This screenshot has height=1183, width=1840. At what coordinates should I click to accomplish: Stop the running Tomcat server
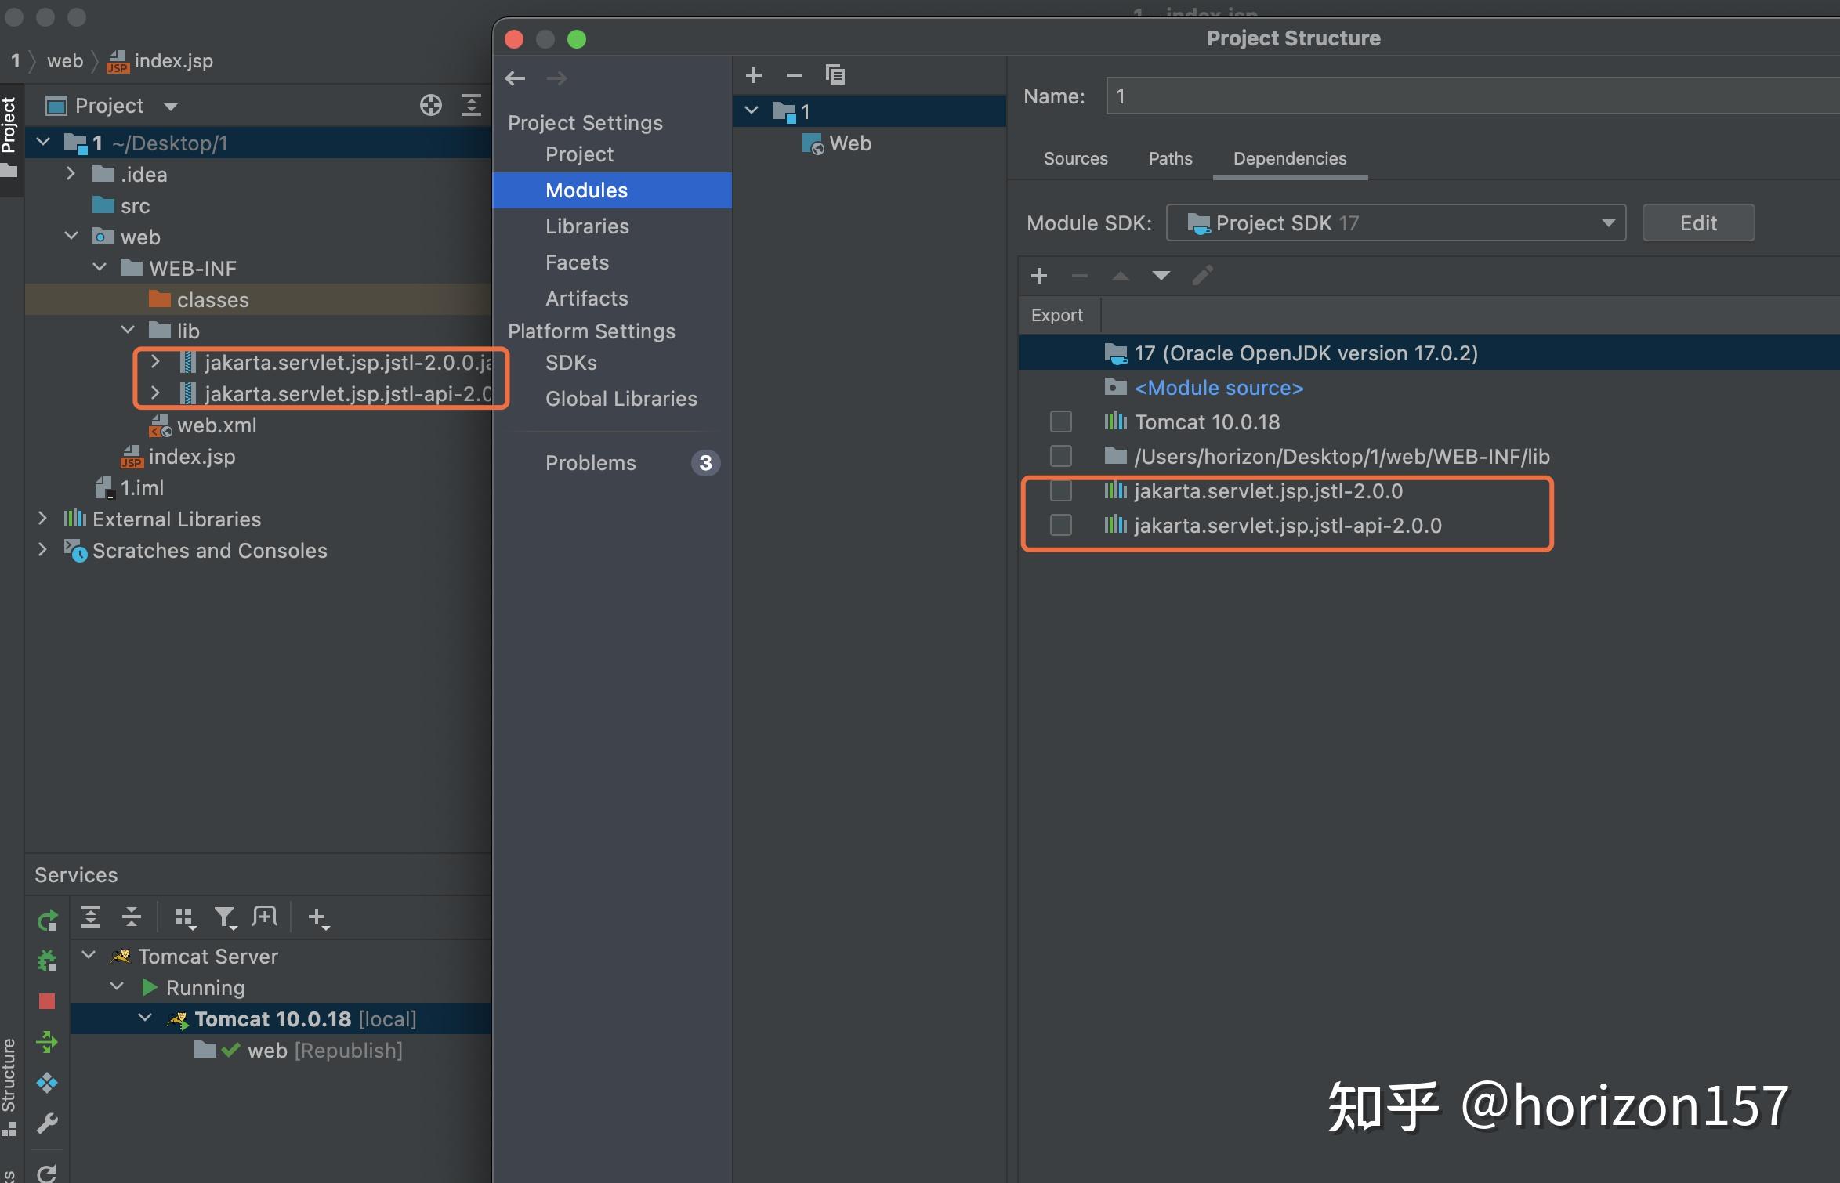click(47, 1001)
